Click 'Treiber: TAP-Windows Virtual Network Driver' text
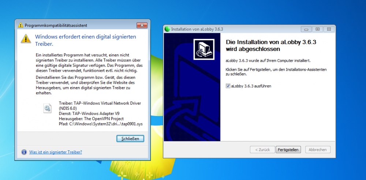The width and height of the screenshot is (366, 180). [100, 105]
